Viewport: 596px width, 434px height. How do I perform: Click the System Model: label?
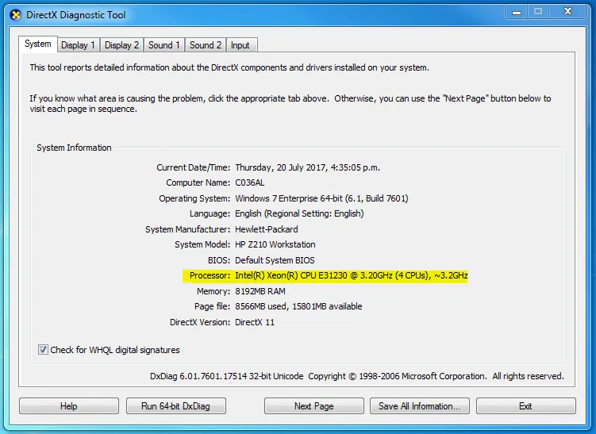(202, 244)
